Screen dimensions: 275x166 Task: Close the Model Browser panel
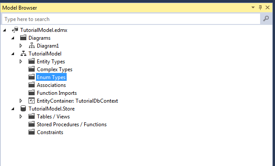pyautogui.click(x=268, y=7)
